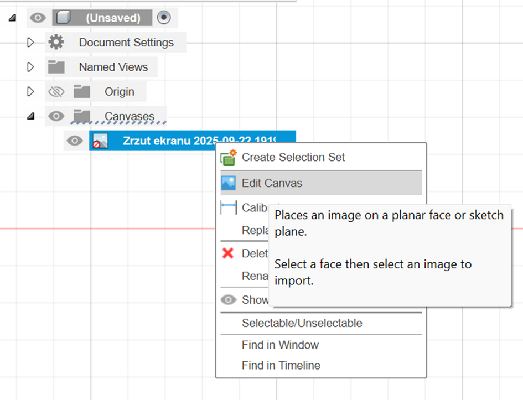Expand the Named Views node
523x400 pixels.
click(x=31, y=67)
